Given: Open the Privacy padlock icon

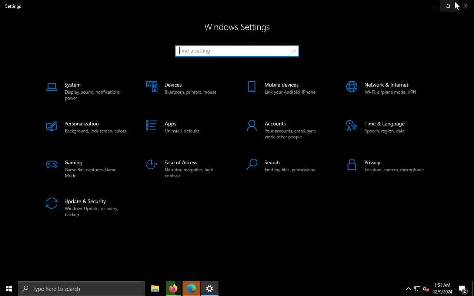Looking at the screenshot, I should pos(352,164).
